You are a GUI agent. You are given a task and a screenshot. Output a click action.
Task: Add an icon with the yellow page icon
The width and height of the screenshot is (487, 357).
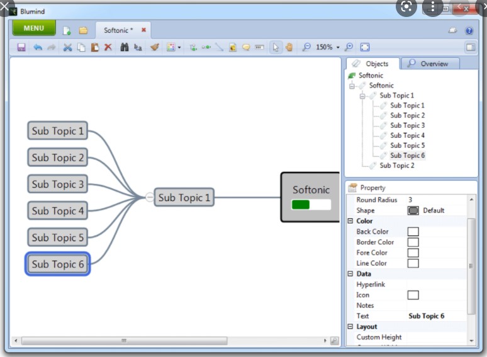(x=233, y=47)
